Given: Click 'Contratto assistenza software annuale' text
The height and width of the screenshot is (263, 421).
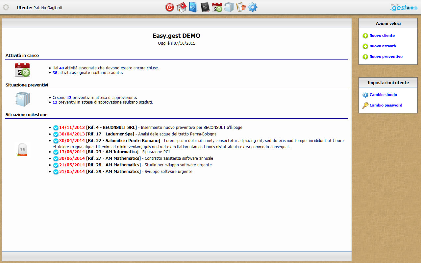Looking at the screenshot, I should pos(179,158).
